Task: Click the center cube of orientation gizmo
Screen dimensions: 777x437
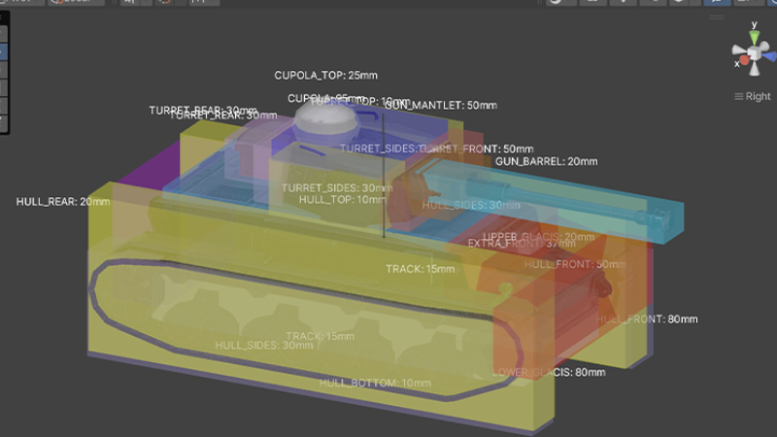Action: pos(754,52)
